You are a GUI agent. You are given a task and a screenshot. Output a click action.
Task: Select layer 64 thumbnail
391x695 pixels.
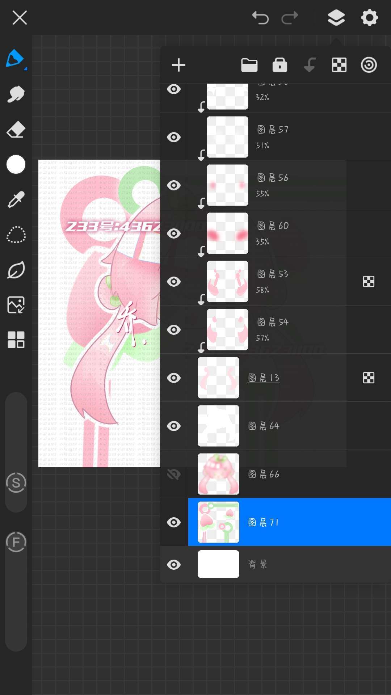point(218,426)
